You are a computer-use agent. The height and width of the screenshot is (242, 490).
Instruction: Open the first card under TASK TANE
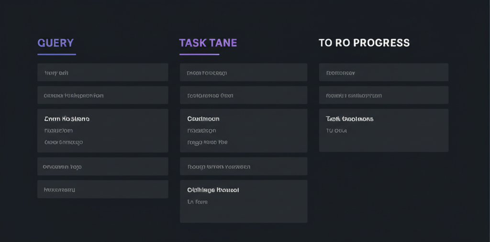point(243,73)
